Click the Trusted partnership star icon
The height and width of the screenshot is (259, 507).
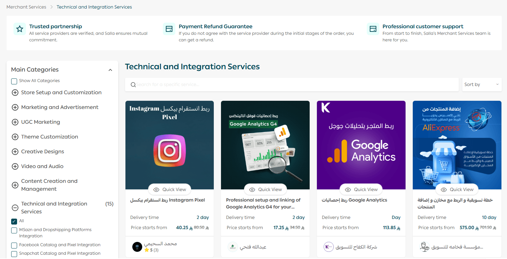click(x=20, y=29)
